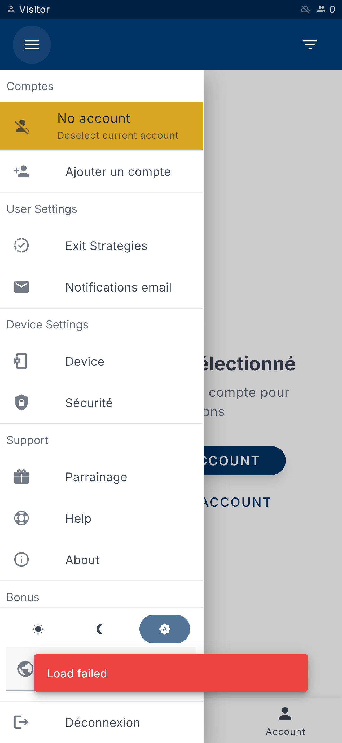Dismiss the red Load failed notification
The height and width of the screenshot is (743, 342).
(171, 673)
